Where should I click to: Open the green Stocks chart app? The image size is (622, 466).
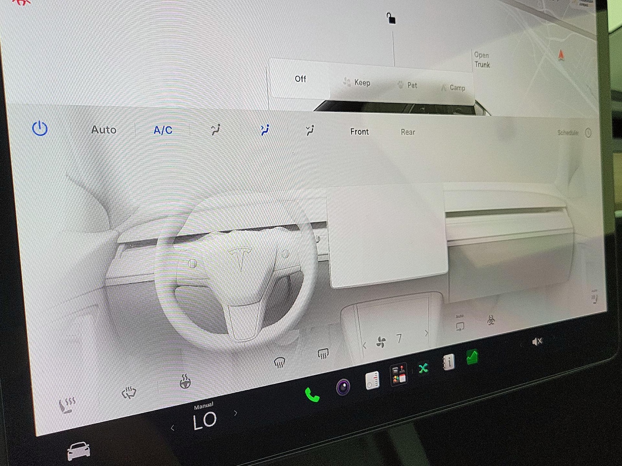pyautogui.click(x=472, y=357)
